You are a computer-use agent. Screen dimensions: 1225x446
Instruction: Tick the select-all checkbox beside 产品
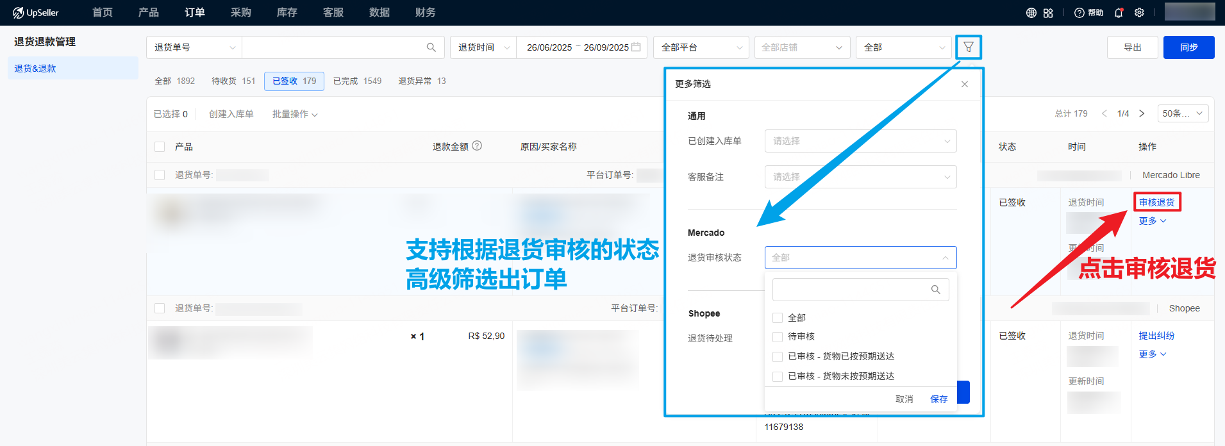[x=160, y=147]
